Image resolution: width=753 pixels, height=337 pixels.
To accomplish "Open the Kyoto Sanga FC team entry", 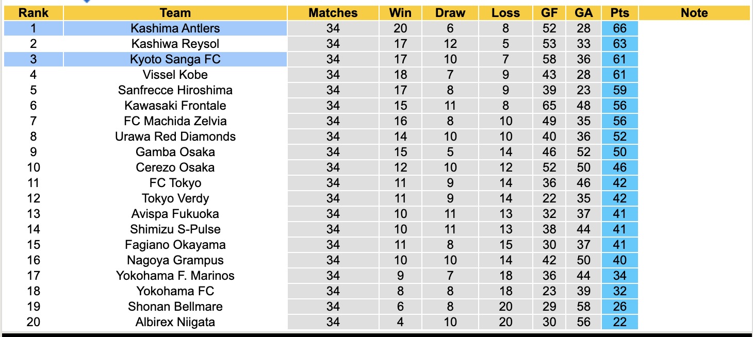I will point(175,59).
